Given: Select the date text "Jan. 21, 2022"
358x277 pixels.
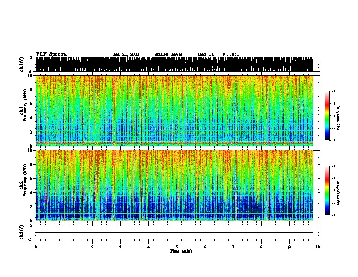Looking at the screenshot, I should tap(126, 54).
